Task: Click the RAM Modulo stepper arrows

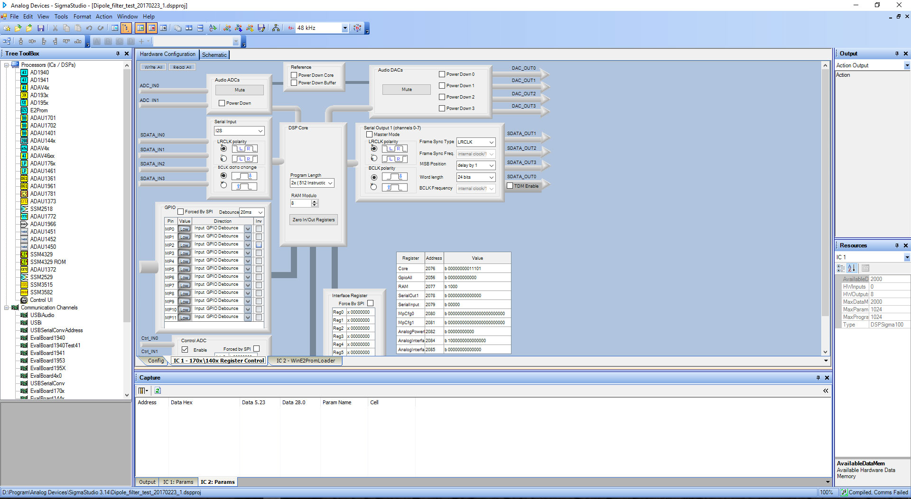Action: pyautogui.click(x=315, y=203)
